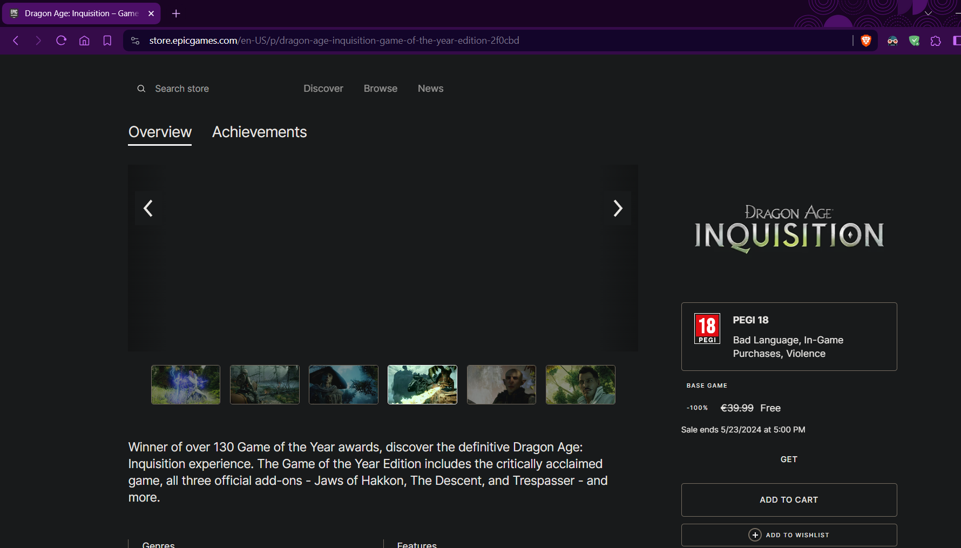Screen dimensions: 961x548
Task: Select the second thumbnail of swamp scene
Action: [265, 384]
